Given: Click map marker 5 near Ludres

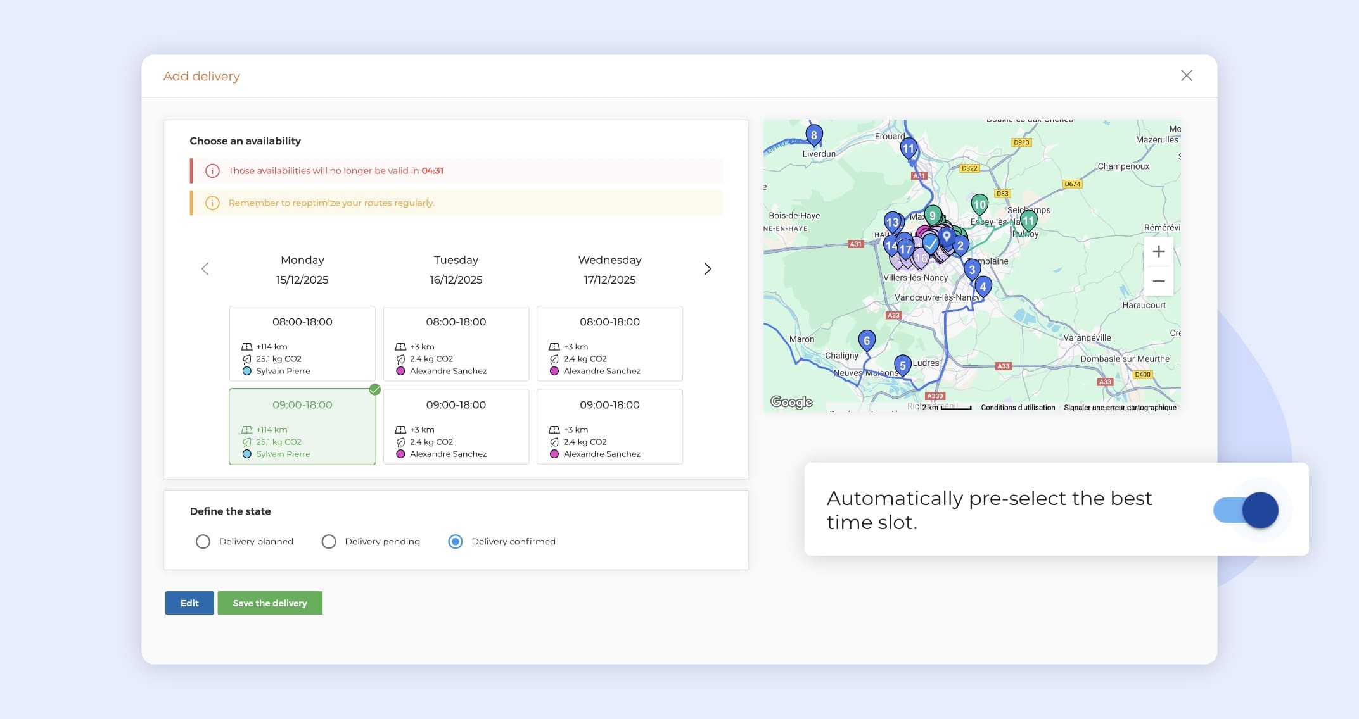Looking at the screenshot, I should (x=903, y=365).
